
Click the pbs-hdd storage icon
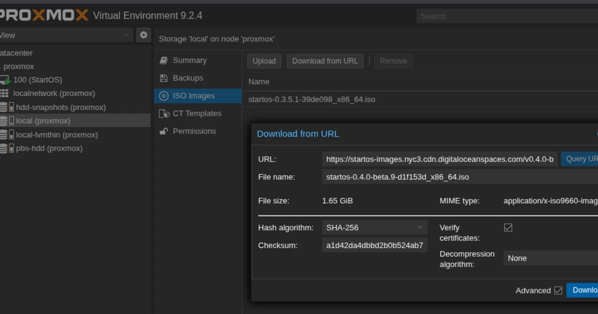(x=7, y=148)
